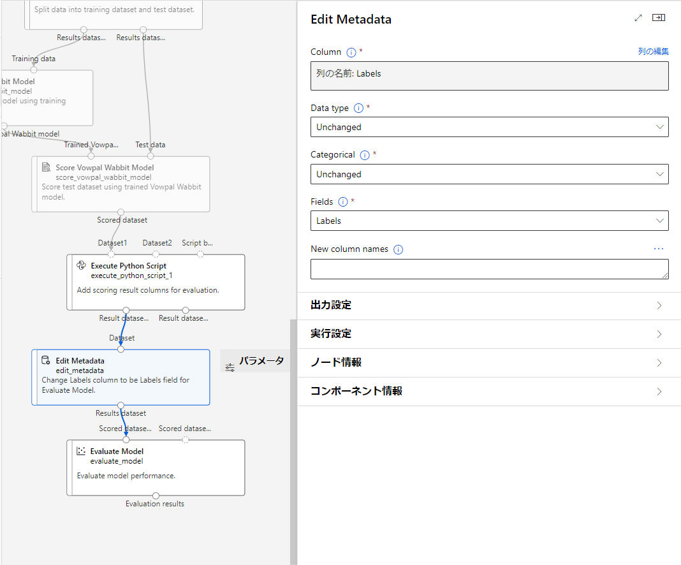681x565 pixels.
Task: Click the Scored dataset output port of Score node
Action: 121,212
